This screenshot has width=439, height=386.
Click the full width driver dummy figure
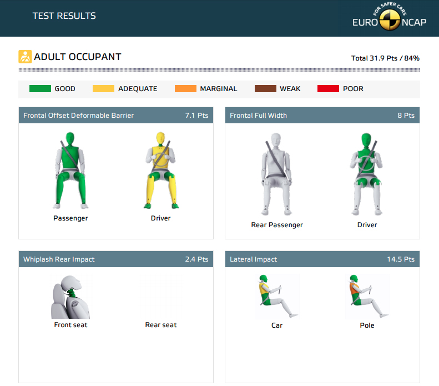click(x=367, y=174)
